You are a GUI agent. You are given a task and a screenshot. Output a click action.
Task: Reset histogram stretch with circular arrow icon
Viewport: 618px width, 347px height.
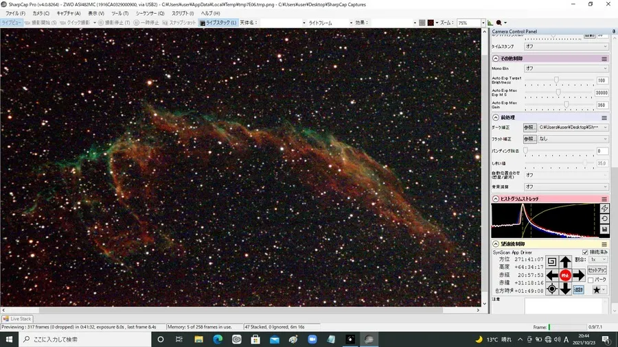coord(604,219)
